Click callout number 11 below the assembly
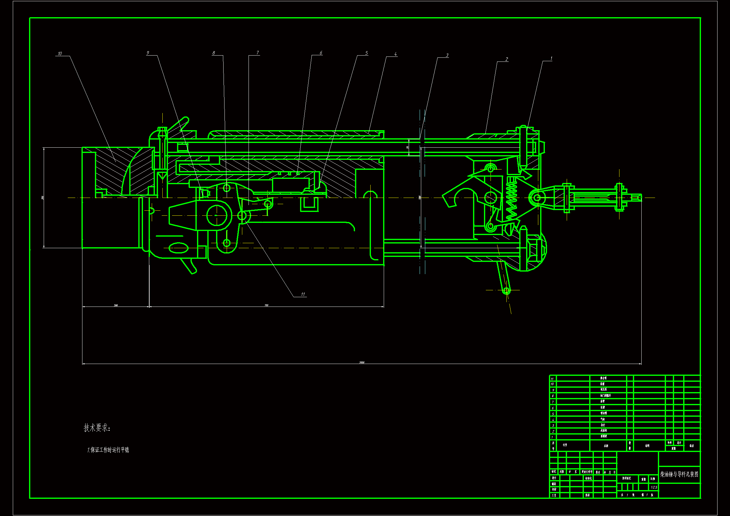The image size is (730, 516). [303, 294]
